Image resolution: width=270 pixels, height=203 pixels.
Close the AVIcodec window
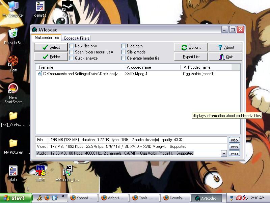point(240,30)
